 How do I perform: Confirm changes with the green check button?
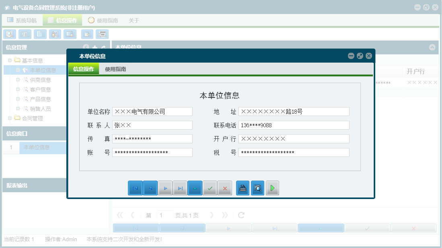click(210, 188)
